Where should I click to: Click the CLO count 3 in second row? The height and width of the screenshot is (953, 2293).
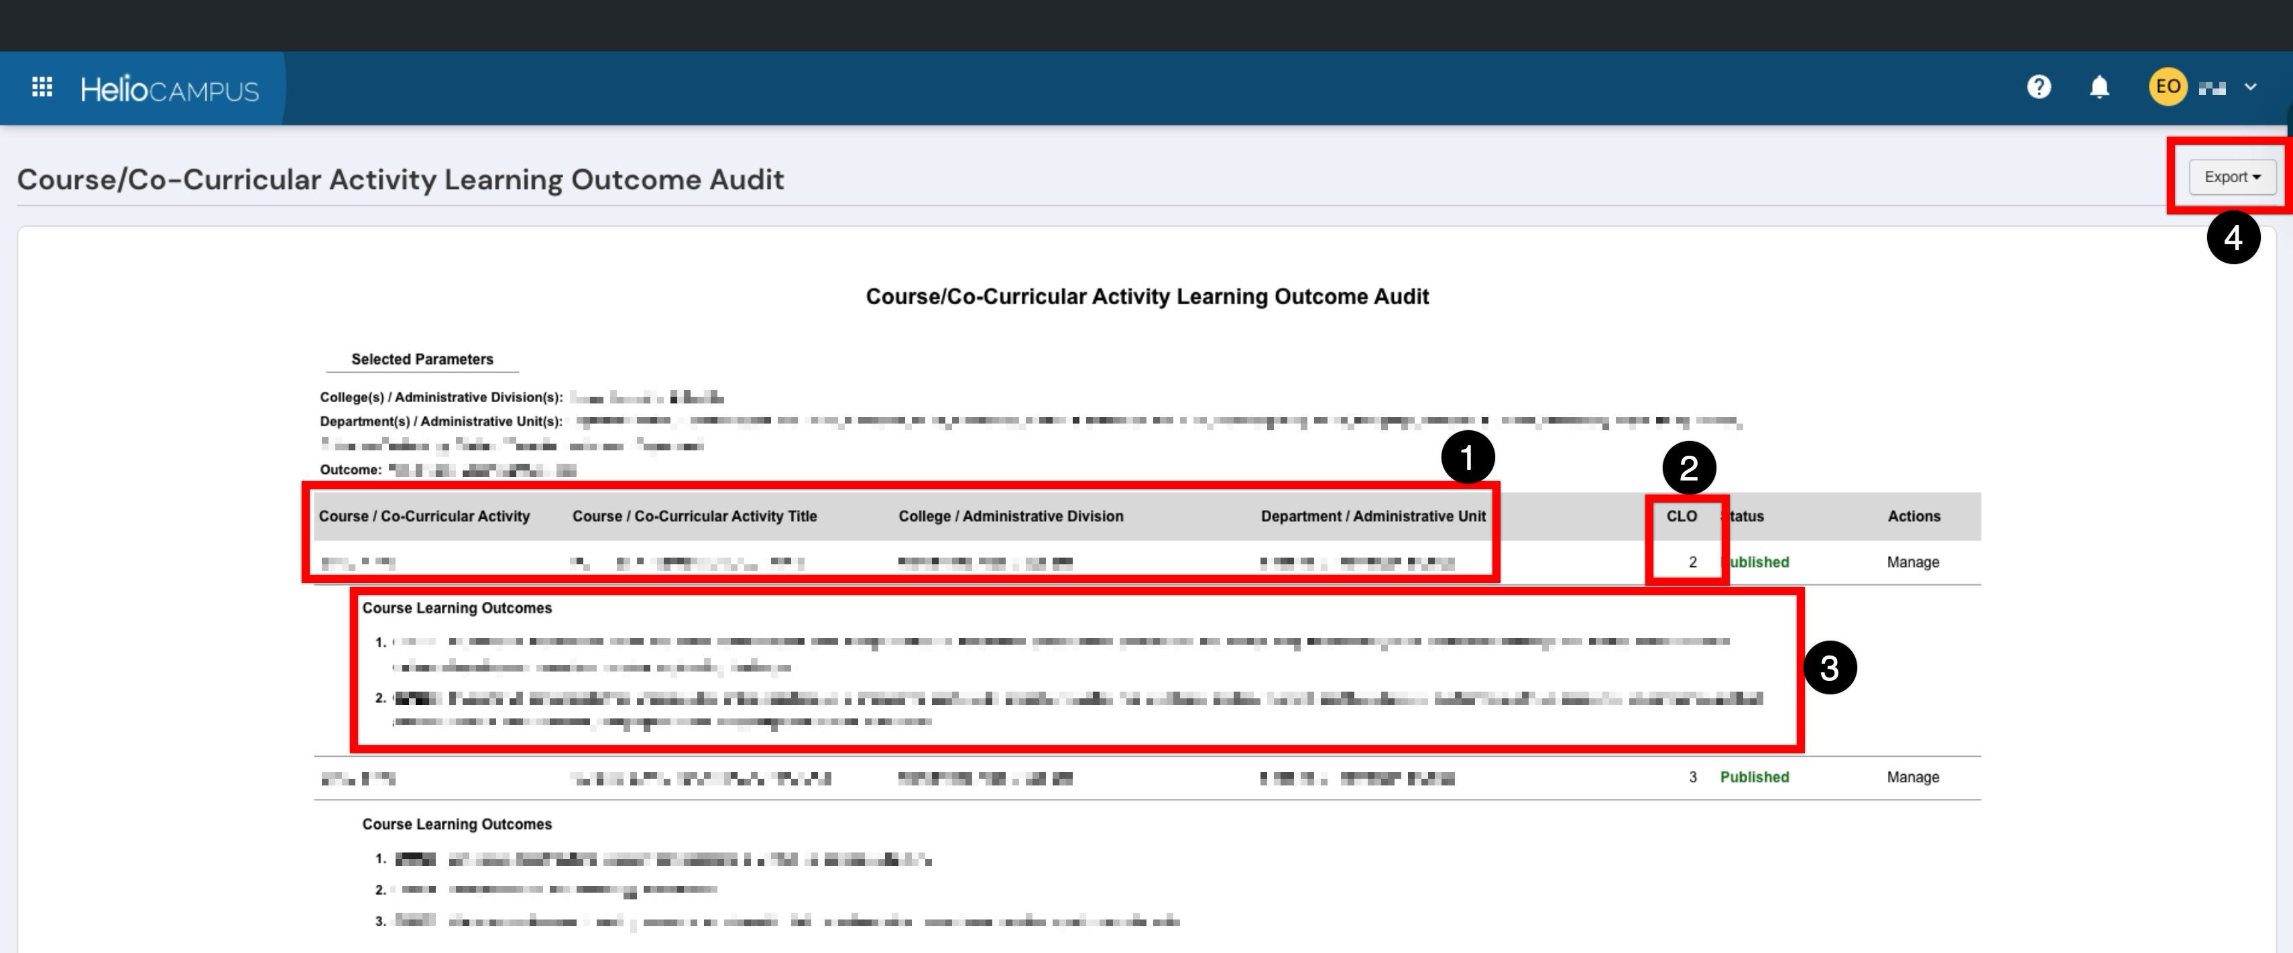click(1692, 777)
